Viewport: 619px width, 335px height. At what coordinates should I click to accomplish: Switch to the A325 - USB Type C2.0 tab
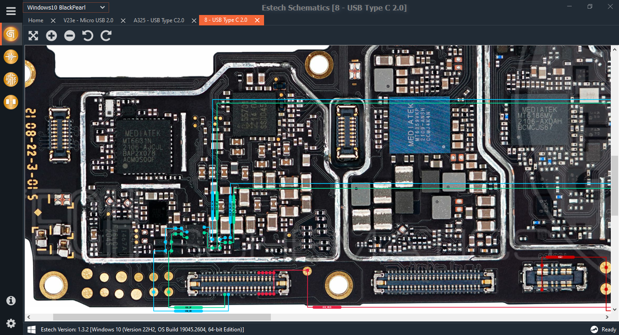(159, 20)
